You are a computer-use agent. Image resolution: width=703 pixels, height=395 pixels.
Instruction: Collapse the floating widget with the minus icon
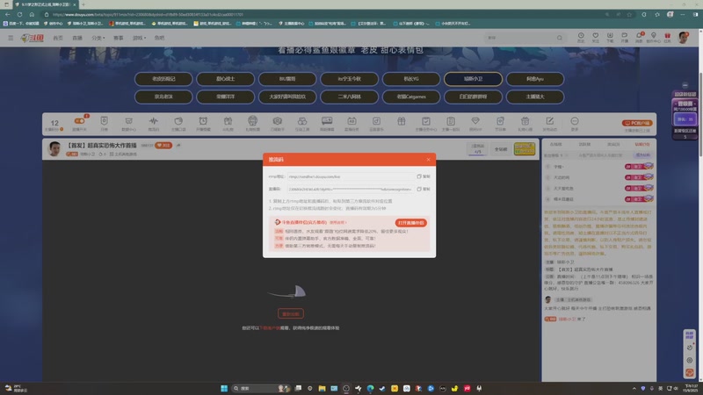click(x=685, y=85)
